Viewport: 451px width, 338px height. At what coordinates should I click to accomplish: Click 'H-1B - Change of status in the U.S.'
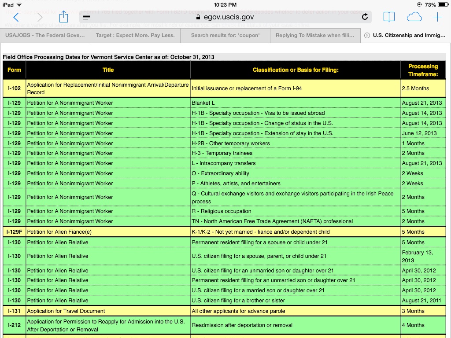(296, 123)
